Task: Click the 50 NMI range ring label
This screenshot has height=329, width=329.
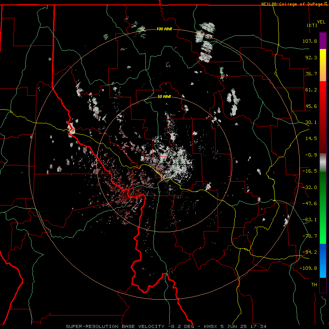Action: (x=164, y=97)
